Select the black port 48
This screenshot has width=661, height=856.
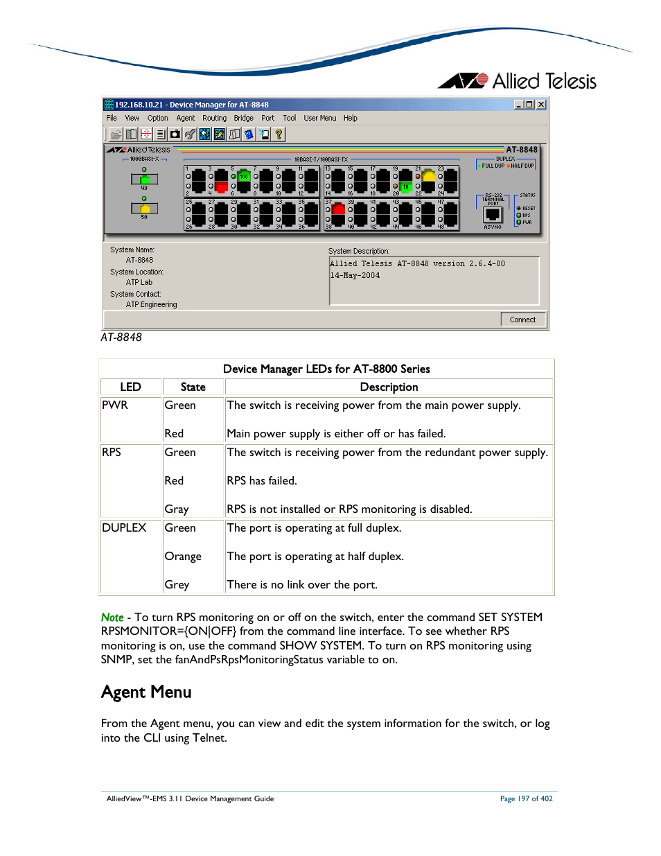click(451, 220)
